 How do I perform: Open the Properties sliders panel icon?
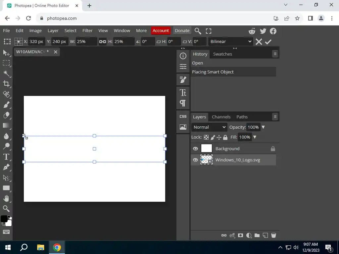point(183,66)
